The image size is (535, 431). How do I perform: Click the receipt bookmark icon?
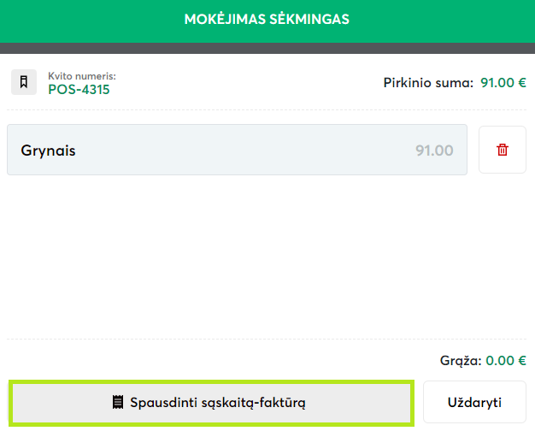click(23, 83)
